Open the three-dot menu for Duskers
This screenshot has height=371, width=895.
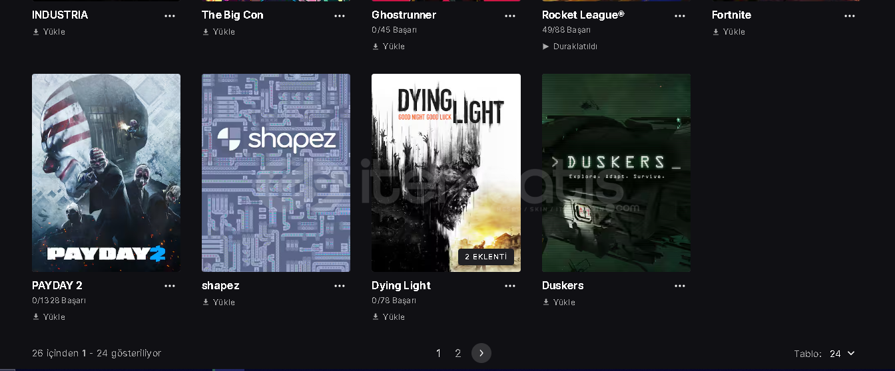click(x=680, y=286)
